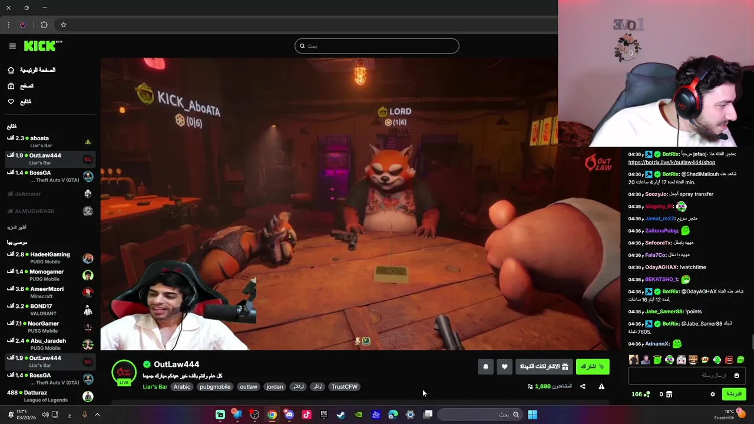
Task: Click the microphone icon in the system tray
Action: 84,415
